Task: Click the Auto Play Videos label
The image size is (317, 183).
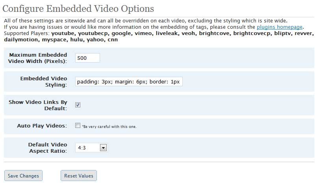Action: click(42, 126)
